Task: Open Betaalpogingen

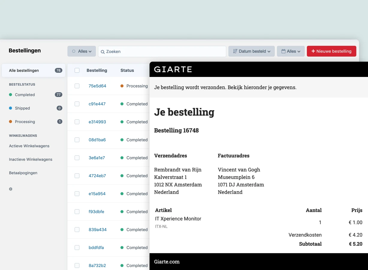Action: pos(23,173)
